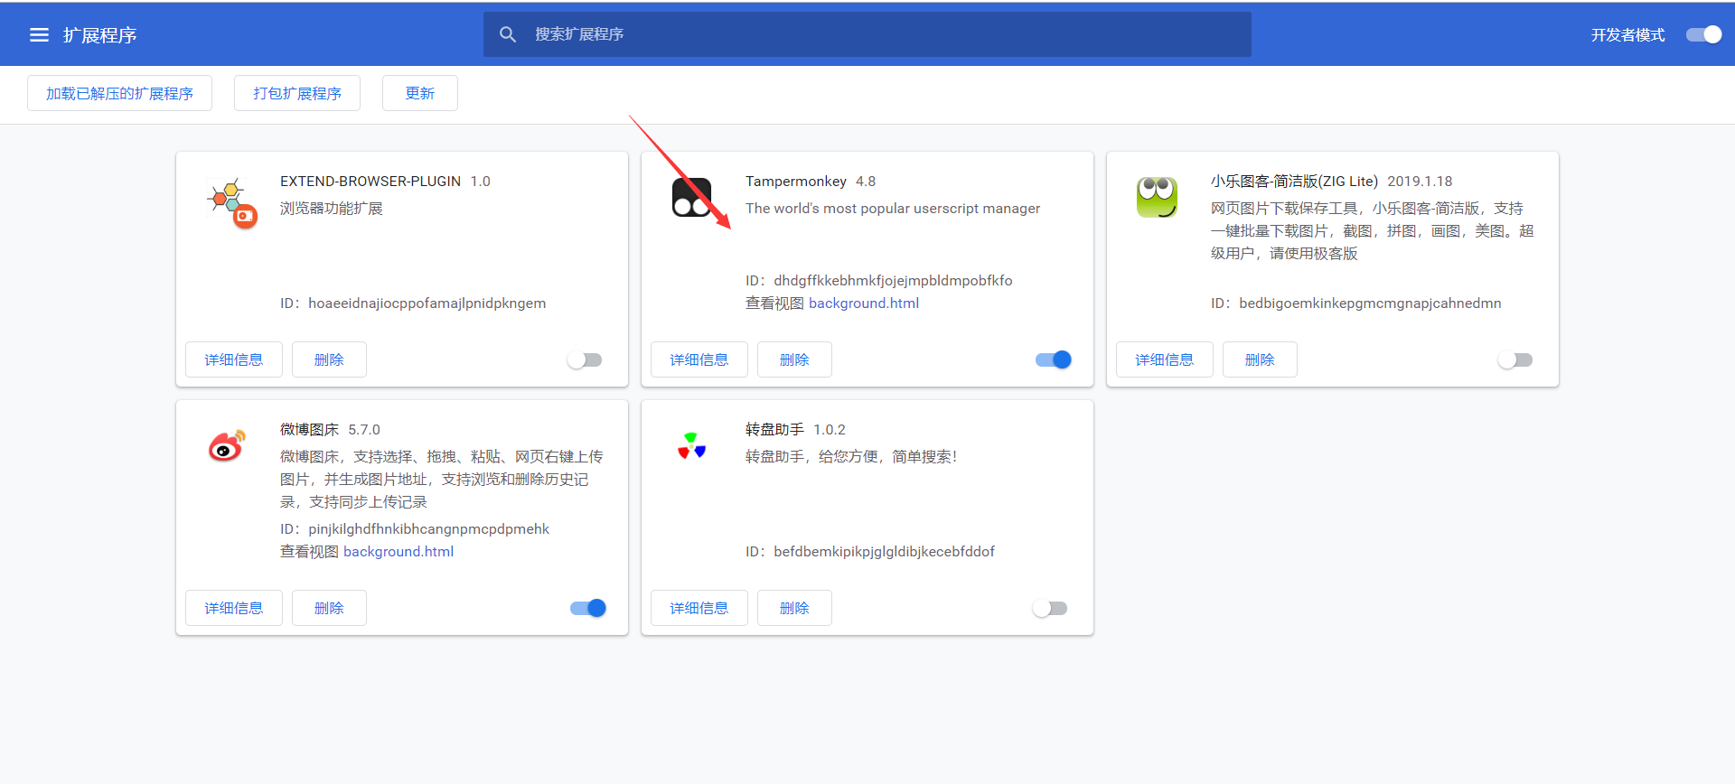This screenshot has width=1735, height=784.
Task: Open 微博图床 background.html link
Action: (399, 552)
